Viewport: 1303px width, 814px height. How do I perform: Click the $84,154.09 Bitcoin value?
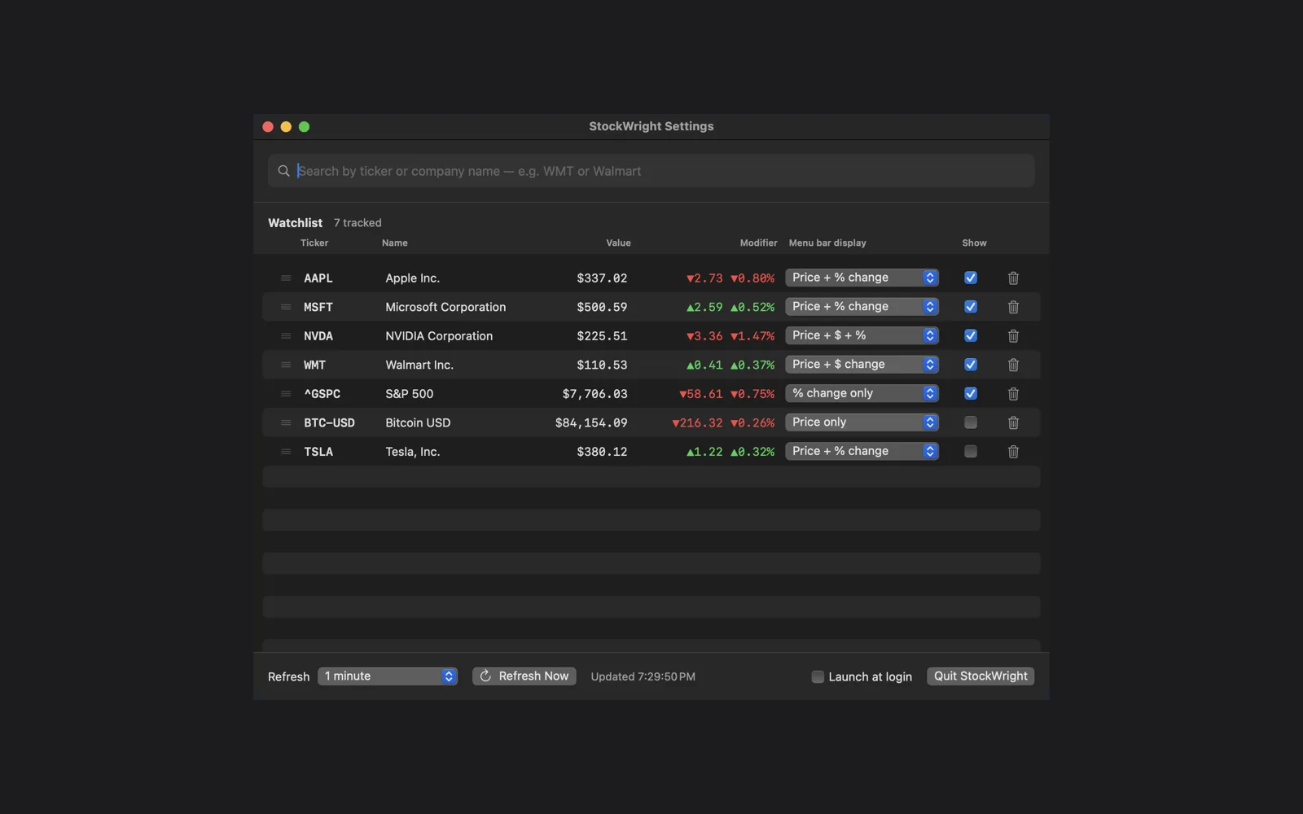point(591,422)
